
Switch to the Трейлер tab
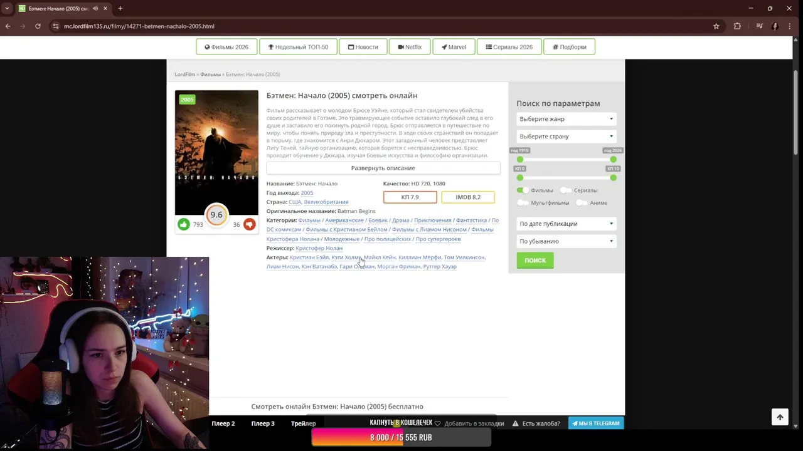[x=304, y=423]
